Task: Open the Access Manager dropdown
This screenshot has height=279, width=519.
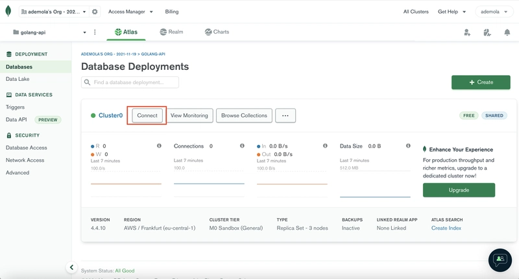Action: [130, 12]
